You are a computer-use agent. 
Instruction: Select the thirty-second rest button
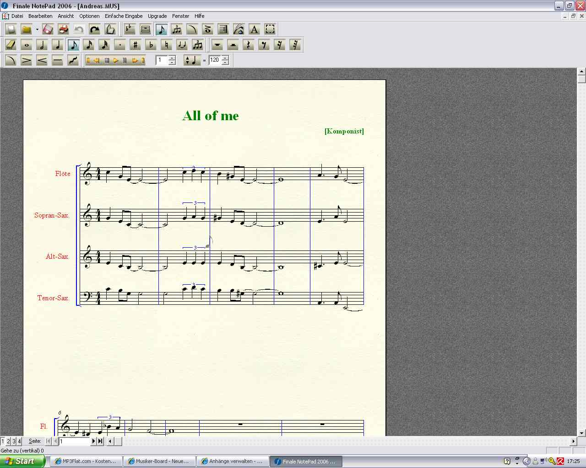coord(295,45)
